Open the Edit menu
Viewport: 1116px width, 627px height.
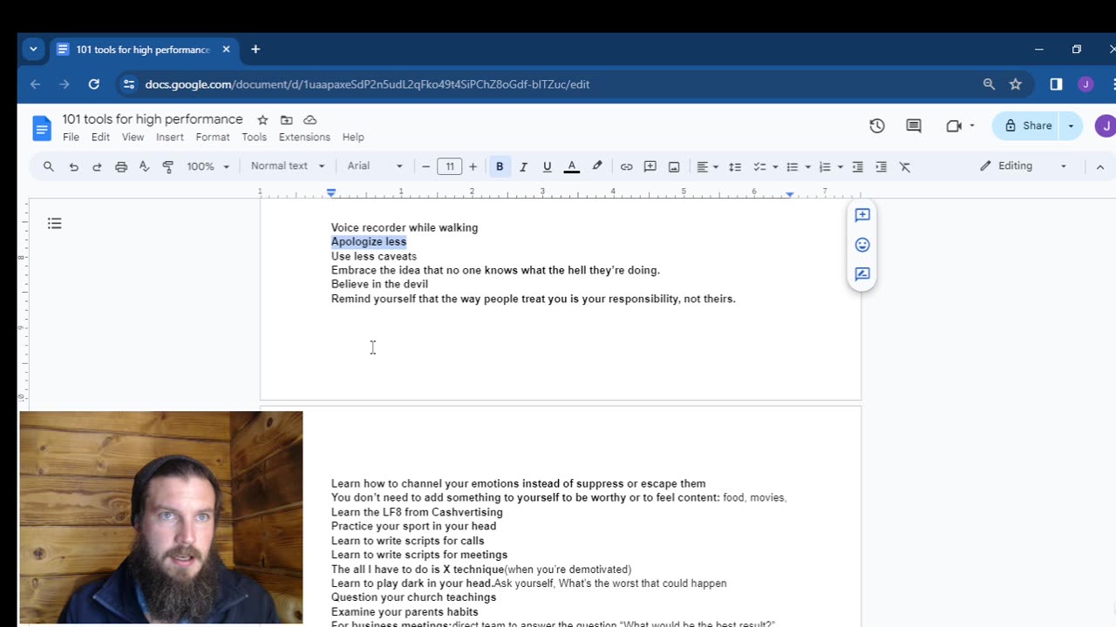tap(100, 138)
